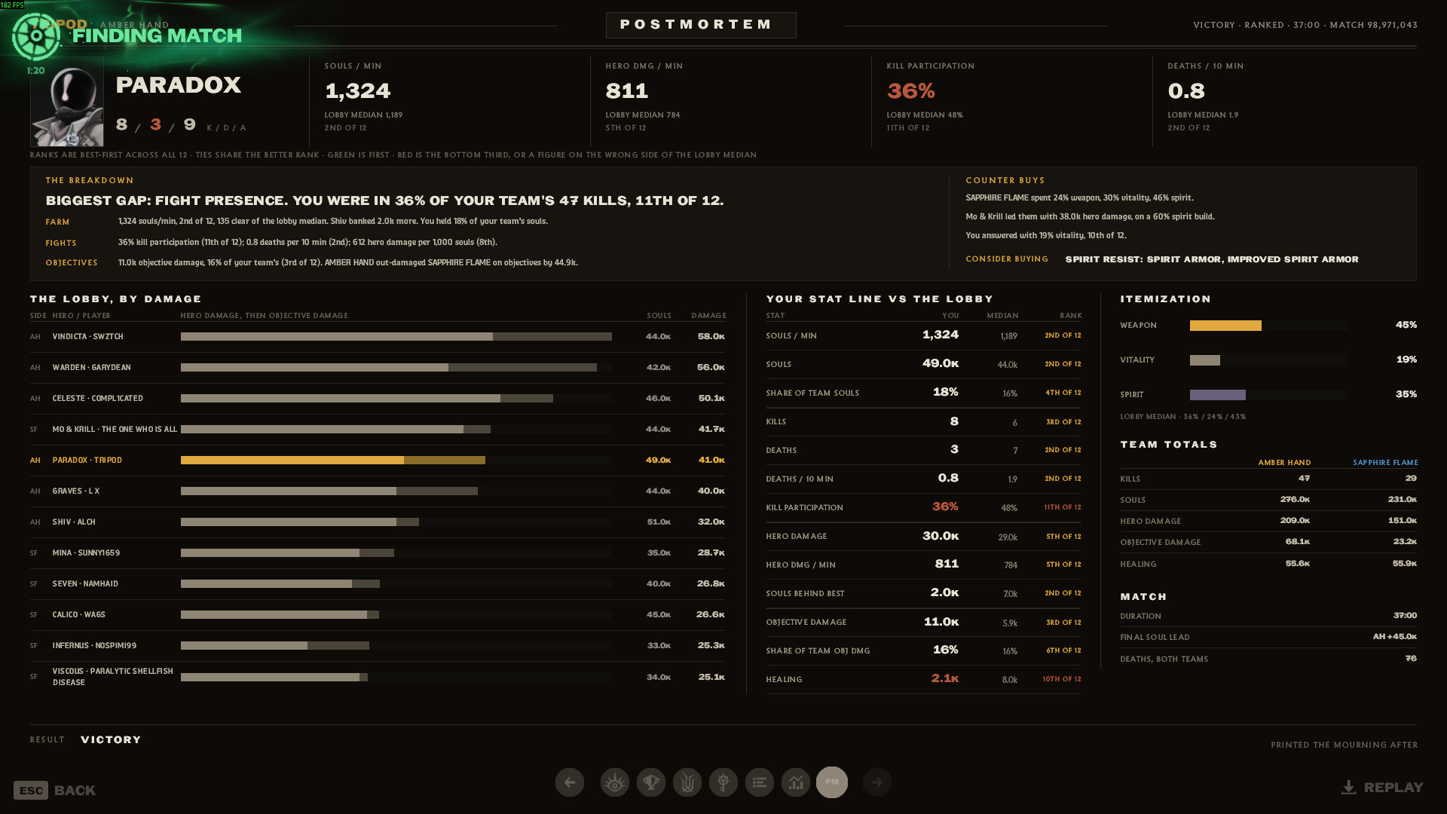1447x814 pixels.
Task: Click the 182 FPS counter overlay
Action: tap(12, 5)
